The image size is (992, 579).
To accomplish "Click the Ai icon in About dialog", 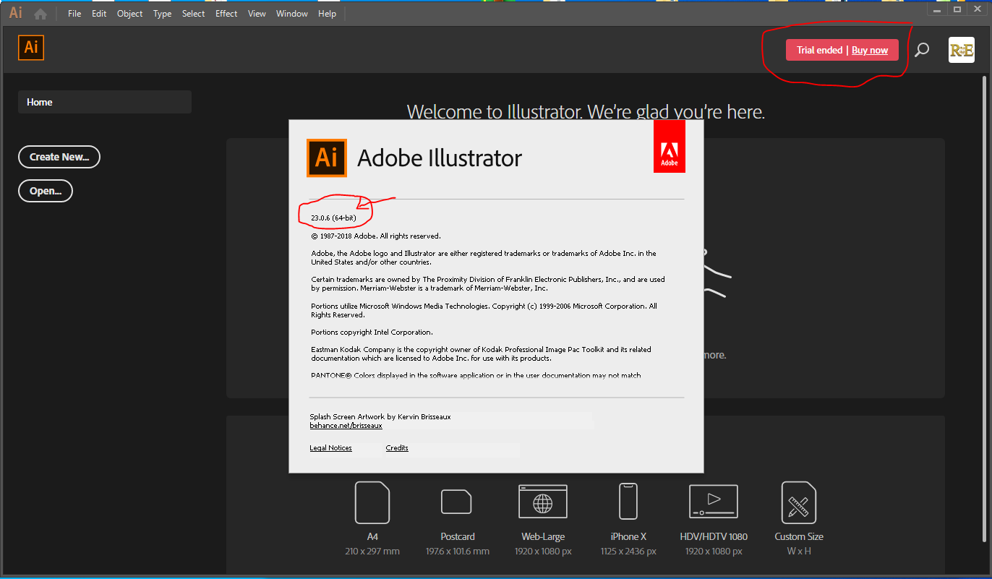I will pos(327,158).
